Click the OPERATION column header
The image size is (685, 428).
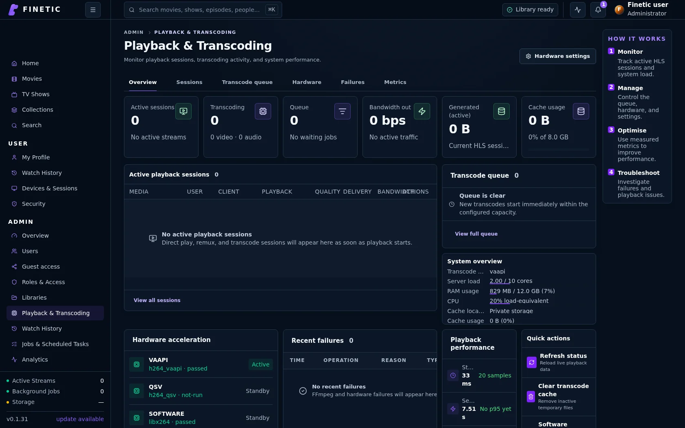pos(341,360)
